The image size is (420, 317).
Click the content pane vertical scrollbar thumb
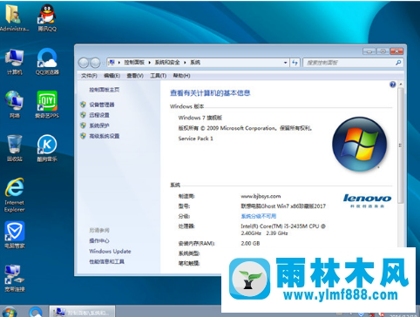pos(401,145)
